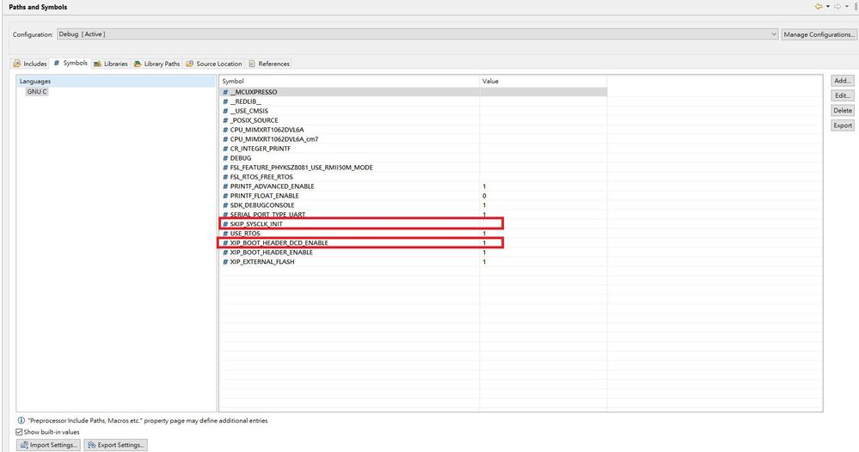Open the Configuration dropdown showing Debug [Active]
The width and height of the screenshot is (859, 452).
417,34
